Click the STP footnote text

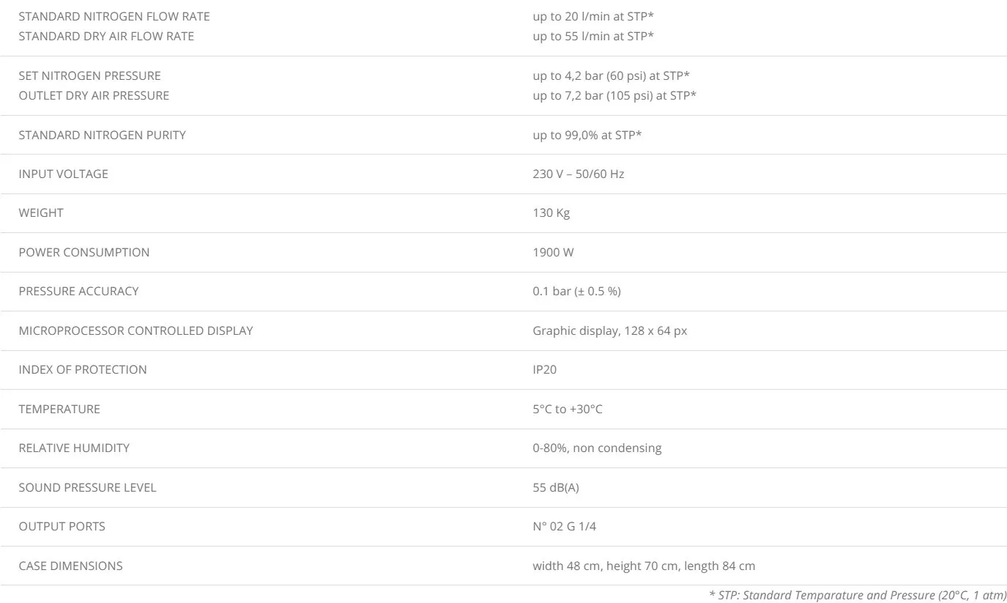(x=858, y=595)
